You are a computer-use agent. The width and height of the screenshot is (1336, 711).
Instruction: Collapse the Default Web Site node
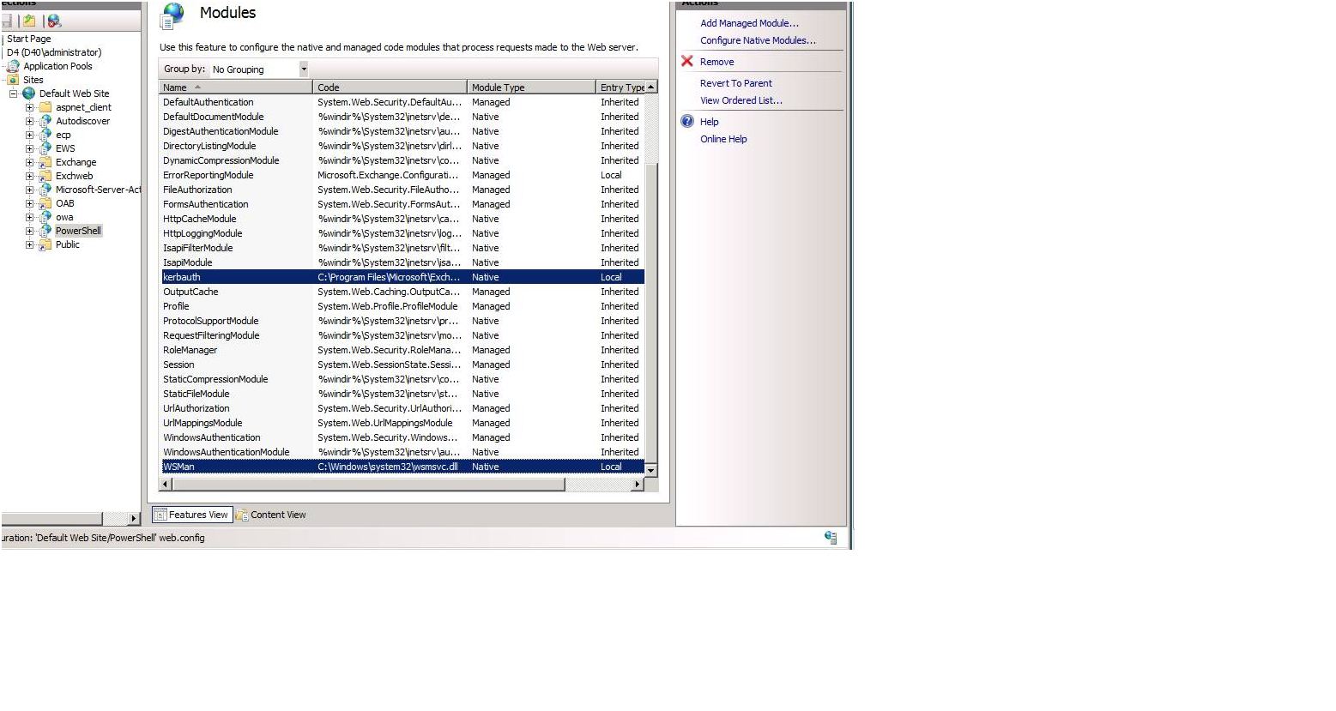13,93
